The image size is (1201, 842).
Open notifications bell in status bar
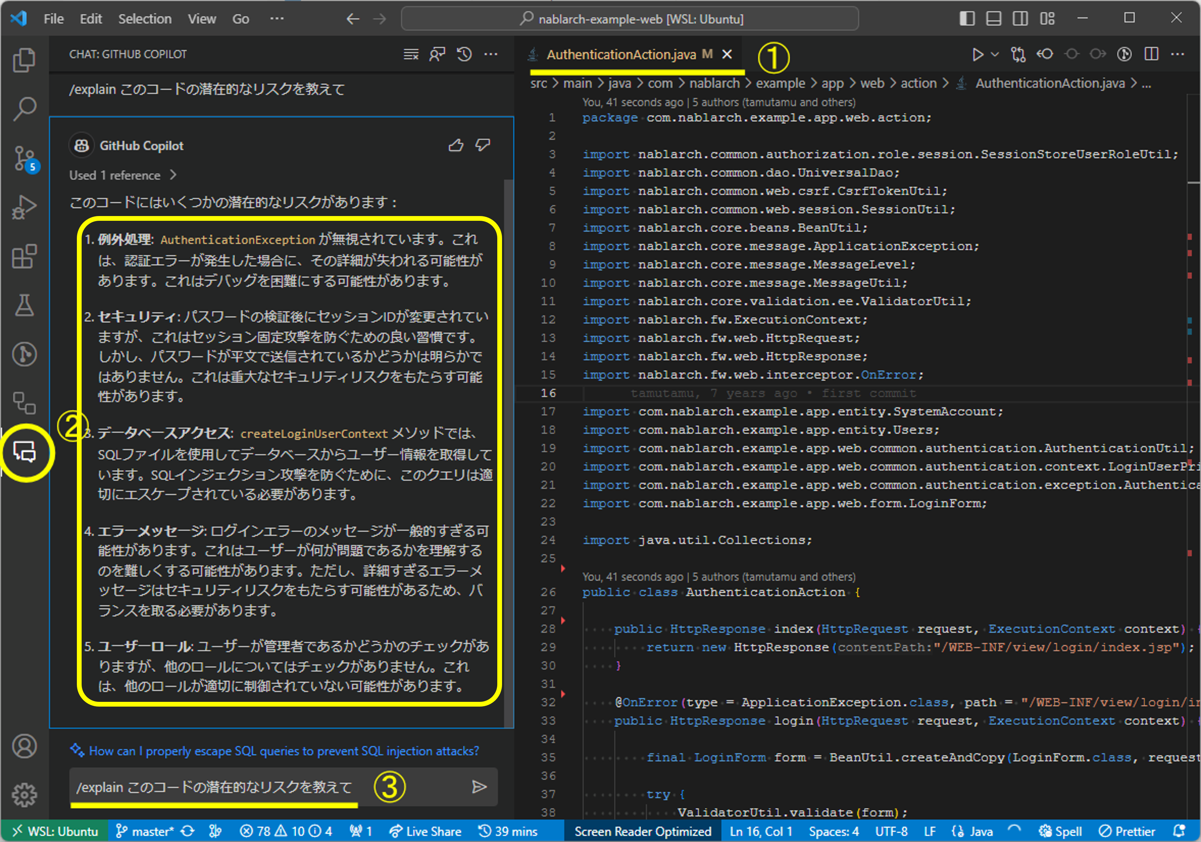click(x=1180, y=831)
